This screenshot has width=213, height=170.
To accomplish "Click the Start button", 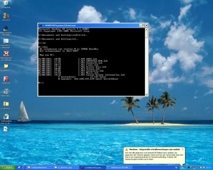I will pyautogui.click(x=8, y=168).
